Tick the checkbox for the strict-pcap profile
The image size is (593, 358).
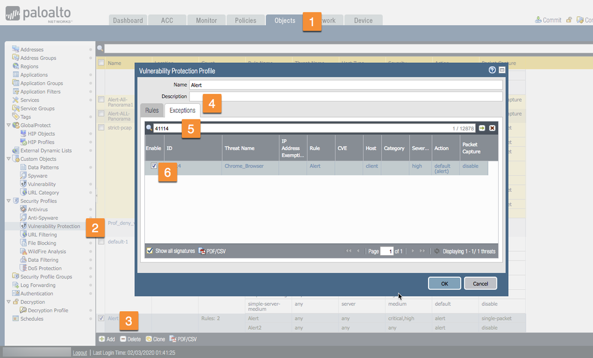(102, 127)
